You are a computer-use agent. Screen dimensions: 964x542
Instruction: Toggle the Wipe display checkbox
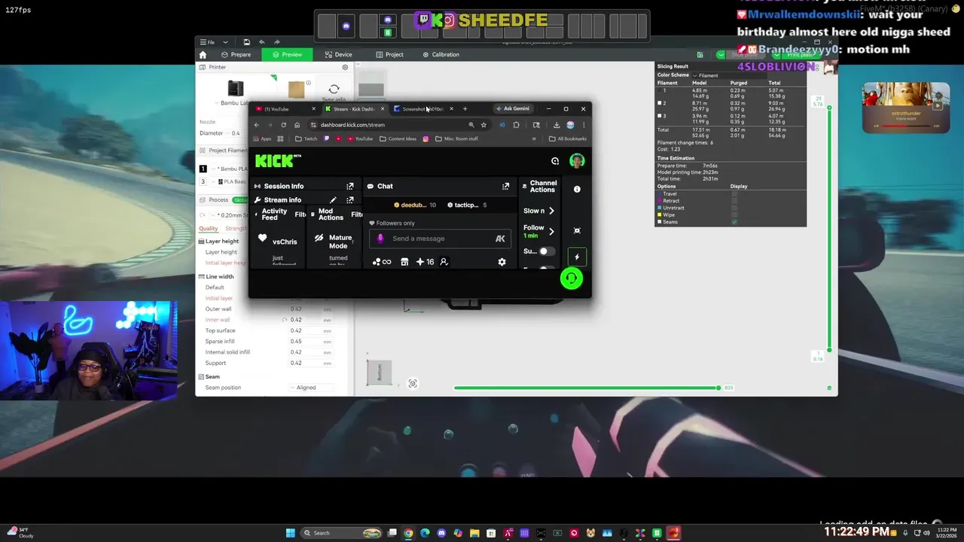(734, 215)
